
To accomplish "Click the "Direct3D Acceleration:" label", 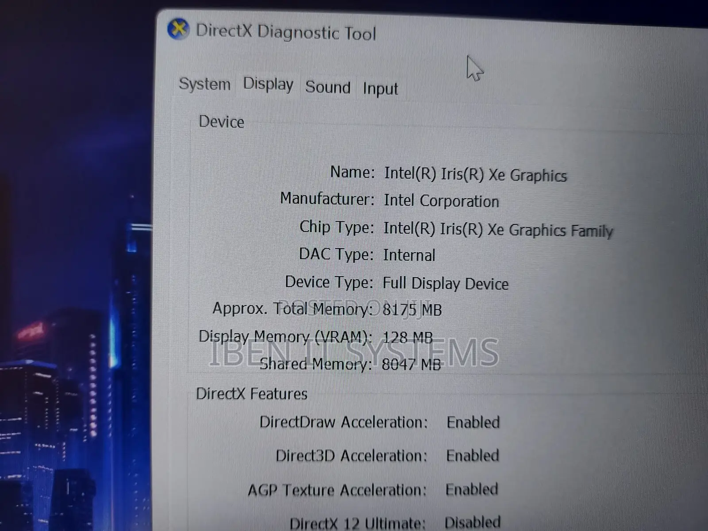I will point(352,456).
